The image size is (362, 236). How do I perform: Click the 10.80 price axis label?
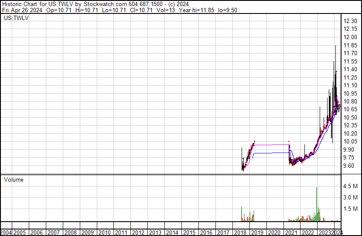350,101
